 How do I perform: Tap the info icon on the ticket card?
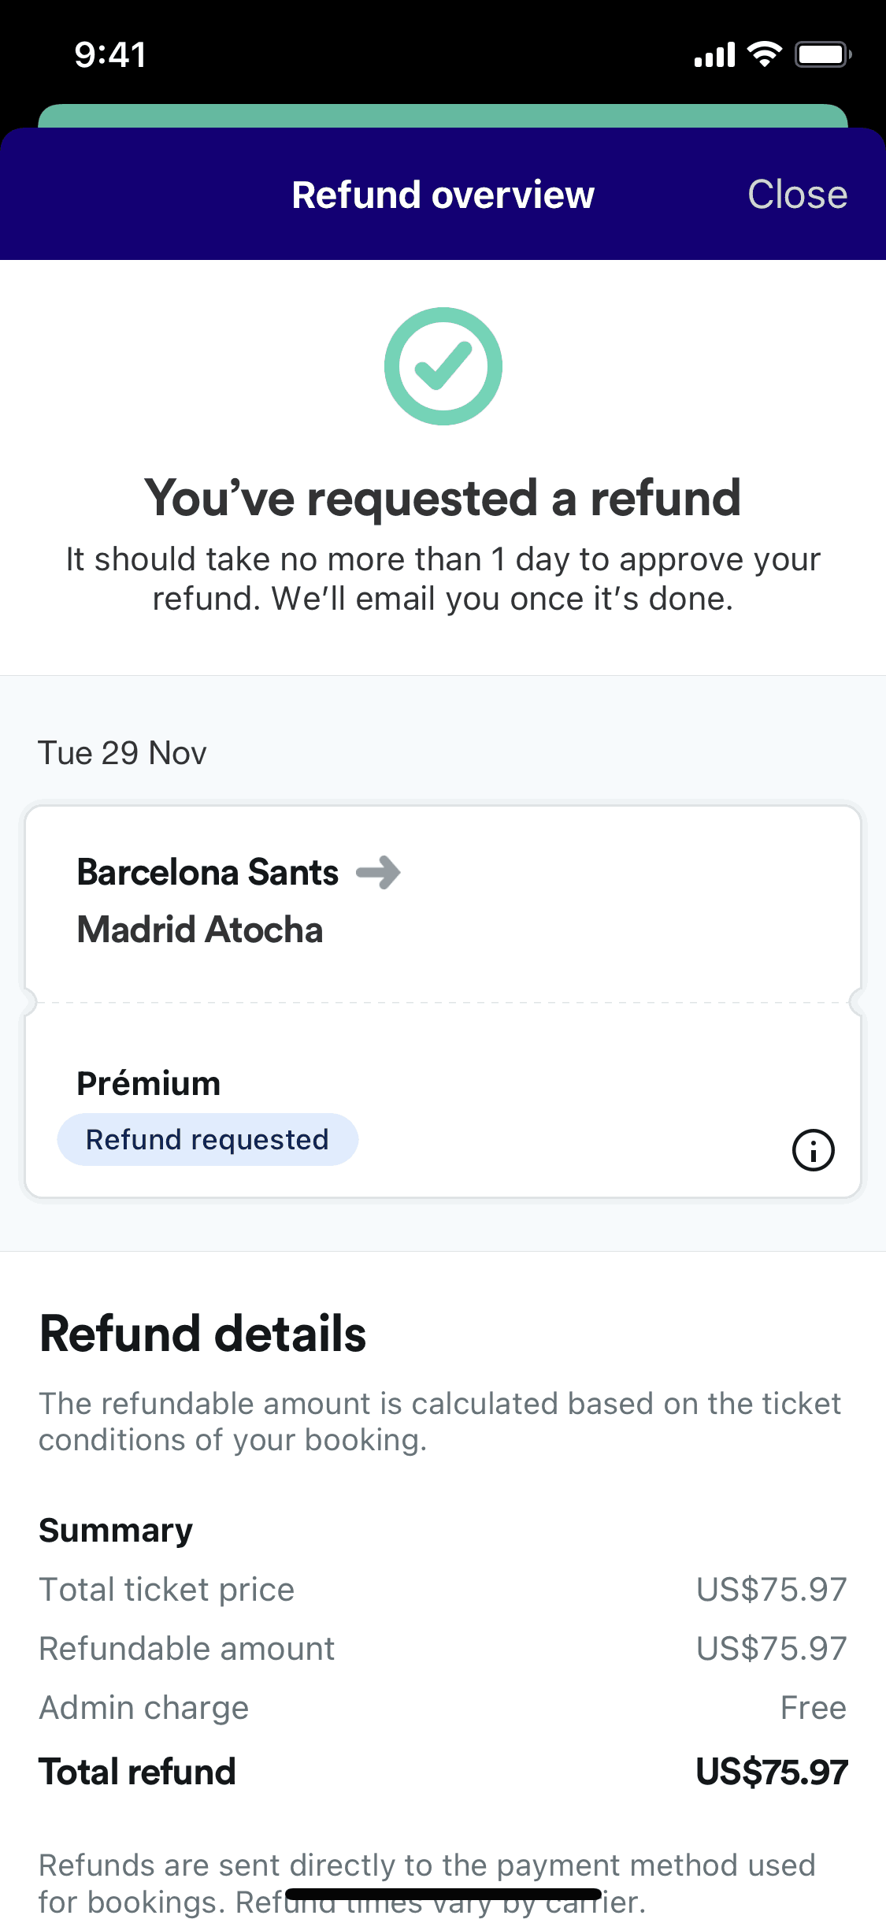[813, 1150]
